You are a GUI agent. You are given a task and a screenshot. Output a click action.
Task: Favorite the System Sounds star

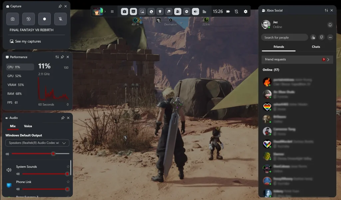pyautogui.click(x=68, y=166)
